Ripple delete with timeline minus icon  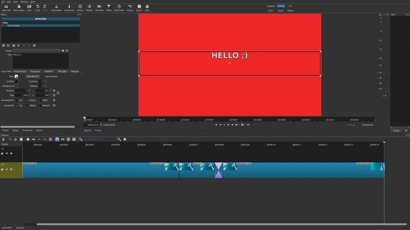(33, 139)
